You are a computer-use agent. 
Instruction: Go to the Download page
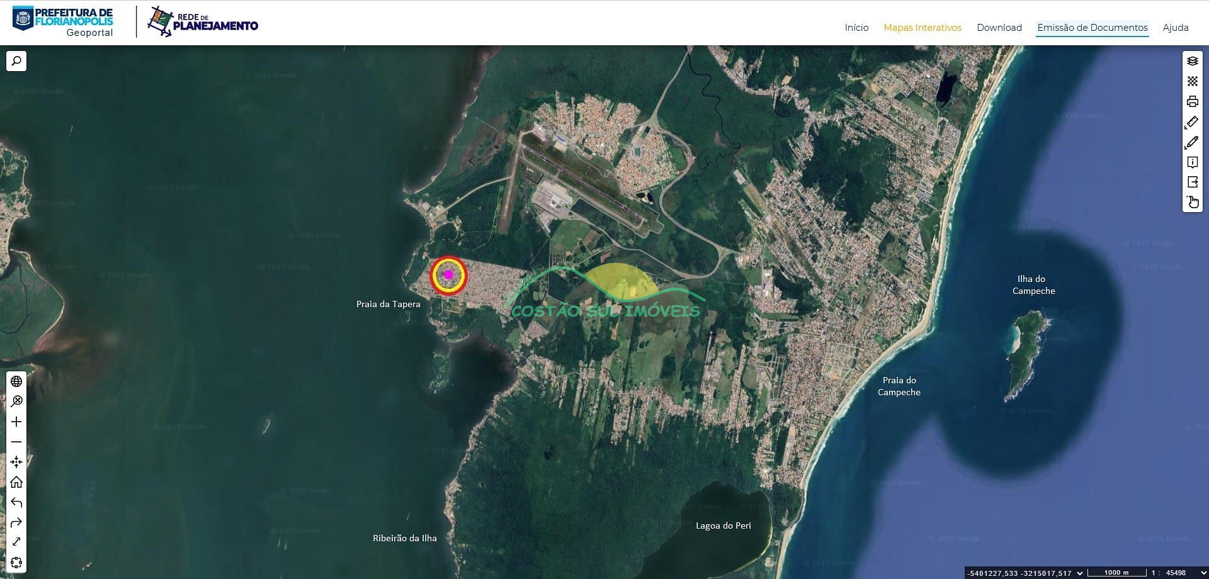999,28
